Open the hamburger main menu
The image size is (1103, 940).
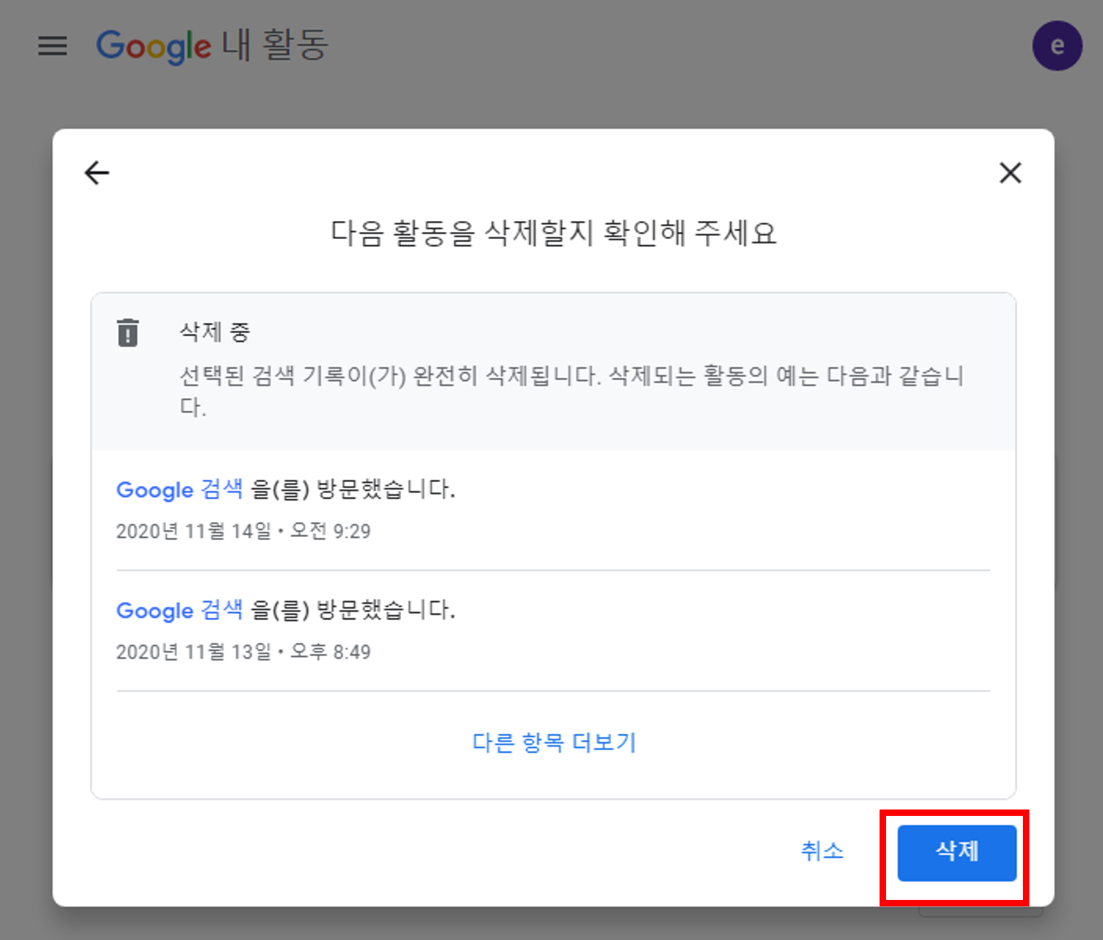coord(52,46)
